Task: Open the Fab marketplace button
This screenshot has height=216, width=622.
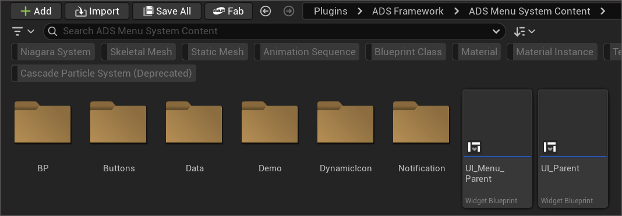Action: [228, 11]
